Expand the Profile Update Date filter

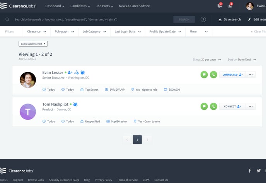point(165,32)
